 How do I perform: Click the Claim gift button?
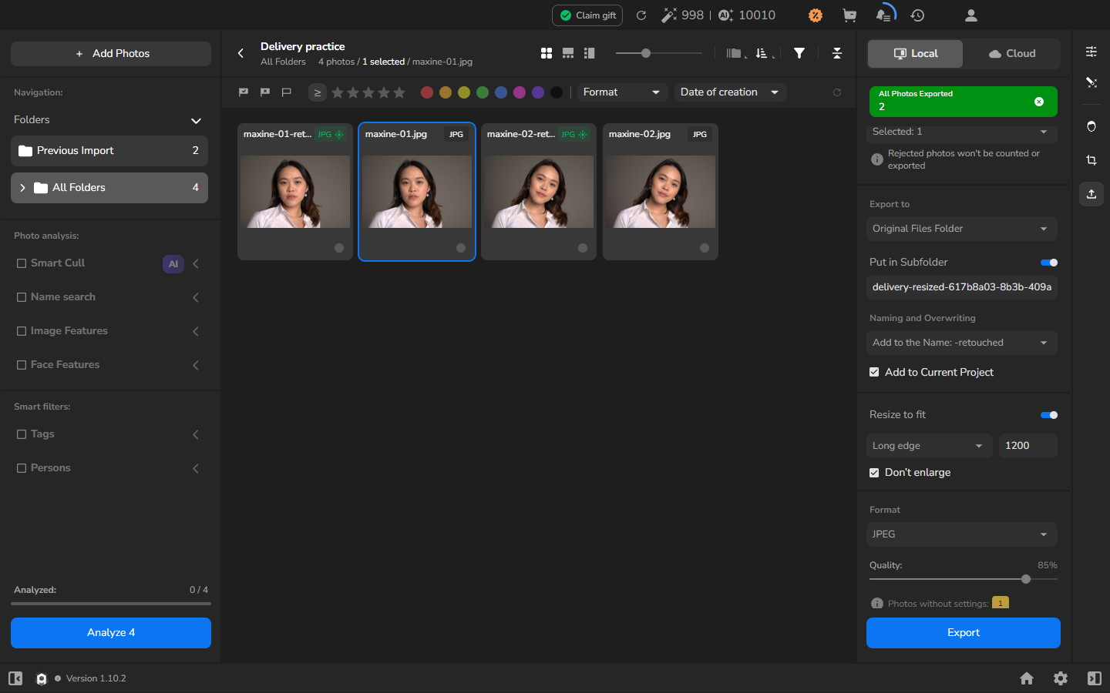(x=587, y=15)
